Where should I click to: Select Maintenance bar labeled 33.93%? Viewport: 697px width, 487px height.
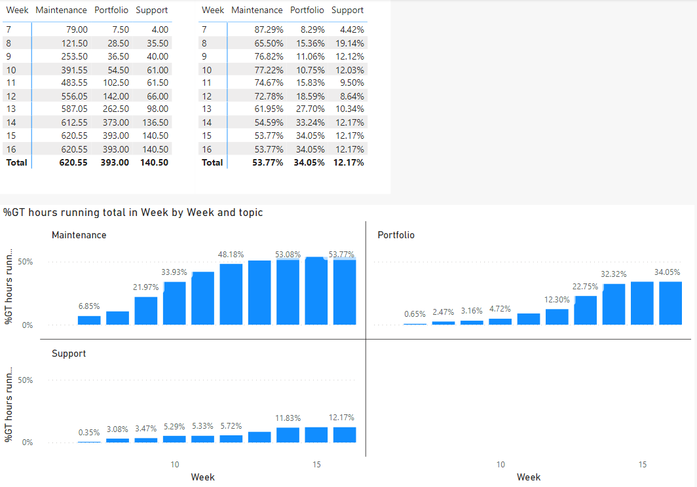[x=174, y=303]
